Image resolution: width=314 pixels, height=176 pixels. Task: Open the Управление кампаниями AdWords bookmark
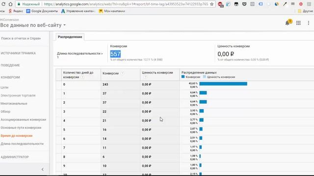(78, 11)
